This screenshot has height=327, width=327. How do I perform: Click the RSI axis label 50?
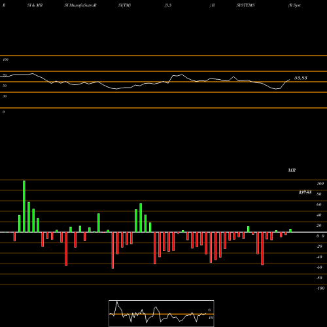coord(5,86)
